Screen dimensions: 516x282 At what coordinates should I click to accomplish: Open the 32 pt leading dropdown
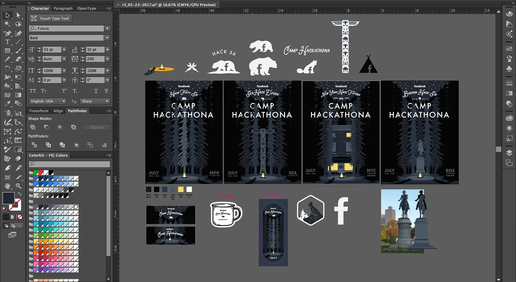coord(107,50)
